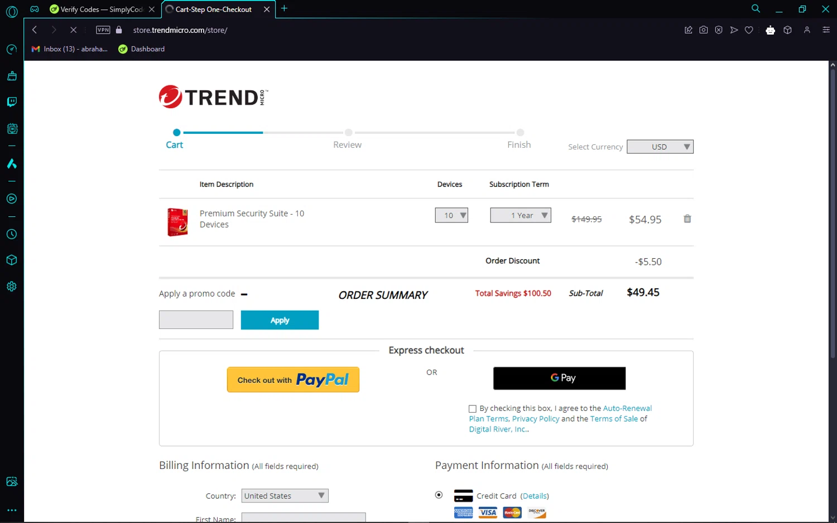Close the Verify Codes tab
Screen dimensions: 837x523
[x=152, y=9]
